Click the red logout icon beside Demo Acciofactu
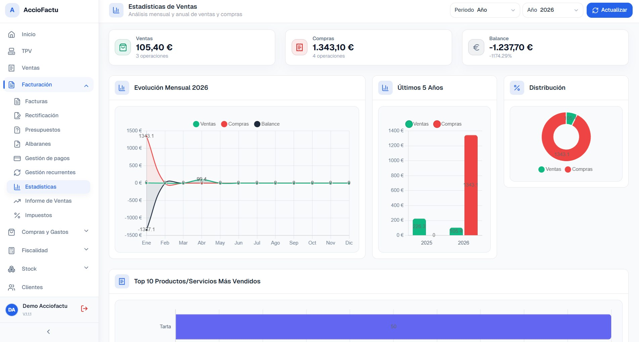Image resolution: width=639 pixels, height=342 pixels. (x=84, y=309)
